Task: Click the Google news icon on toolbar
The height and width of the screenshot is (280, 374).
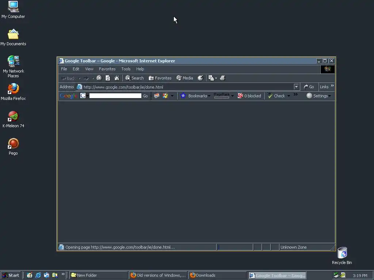Action: point(156,96)
